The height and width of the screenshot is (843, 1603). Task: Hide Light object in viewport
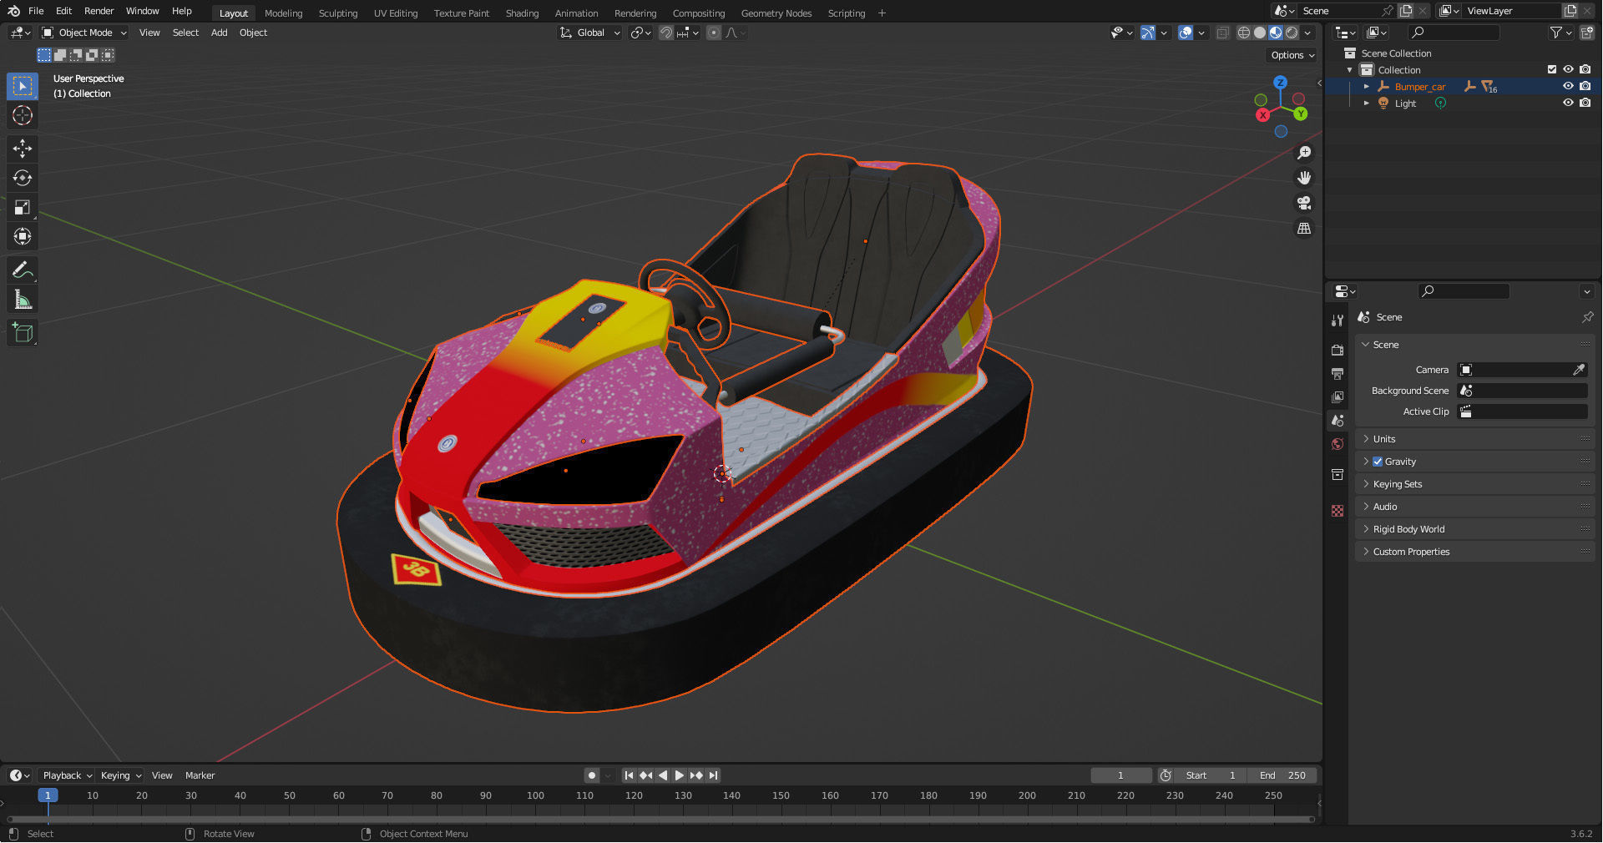[1568, 103]
